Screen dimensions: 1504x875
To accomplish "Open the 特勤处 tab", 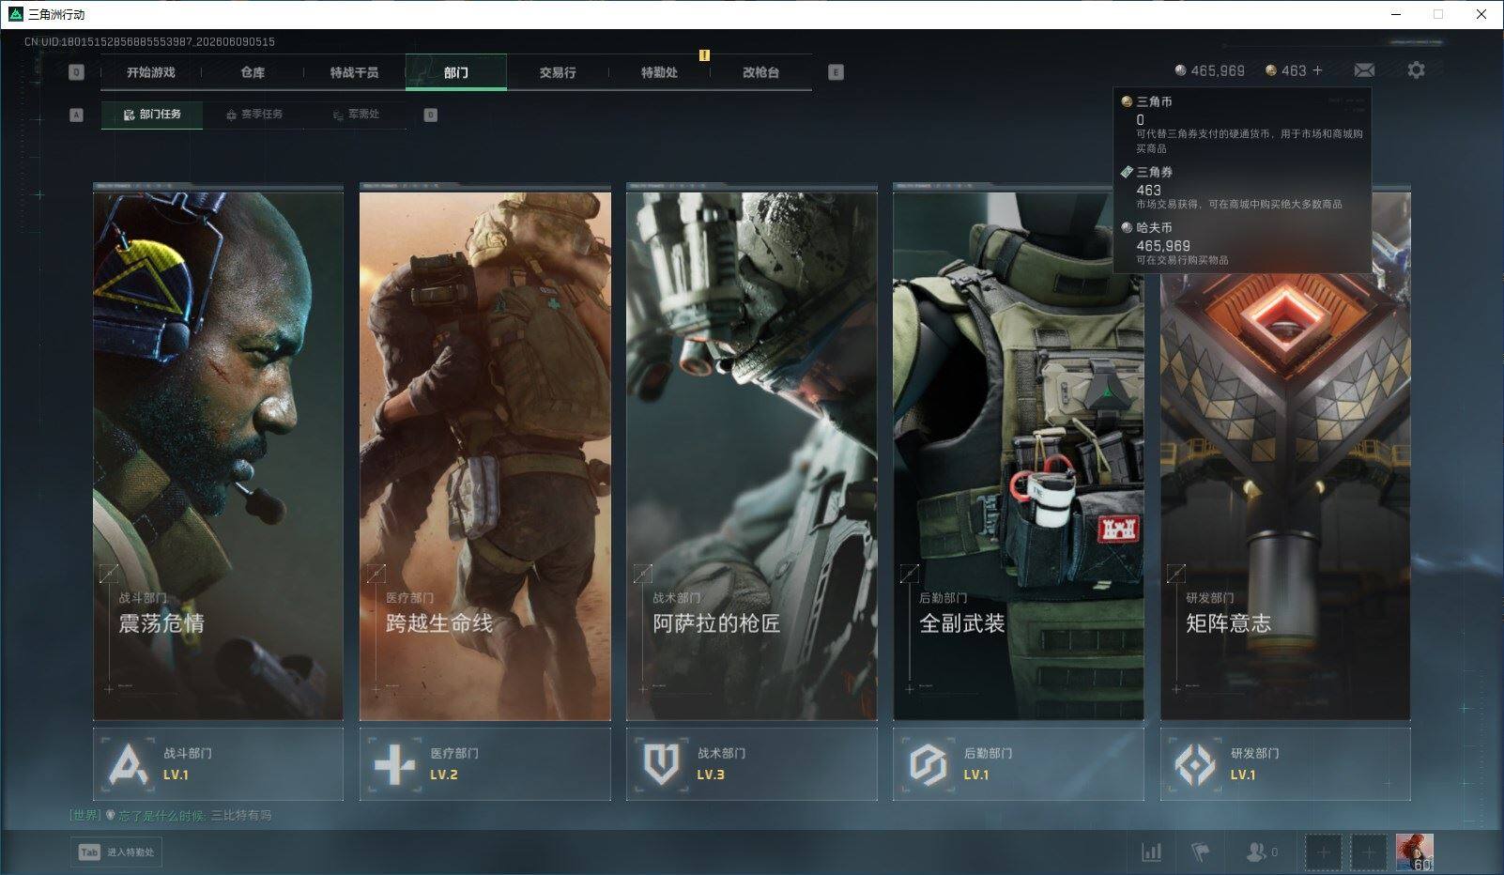I will 659,72.
